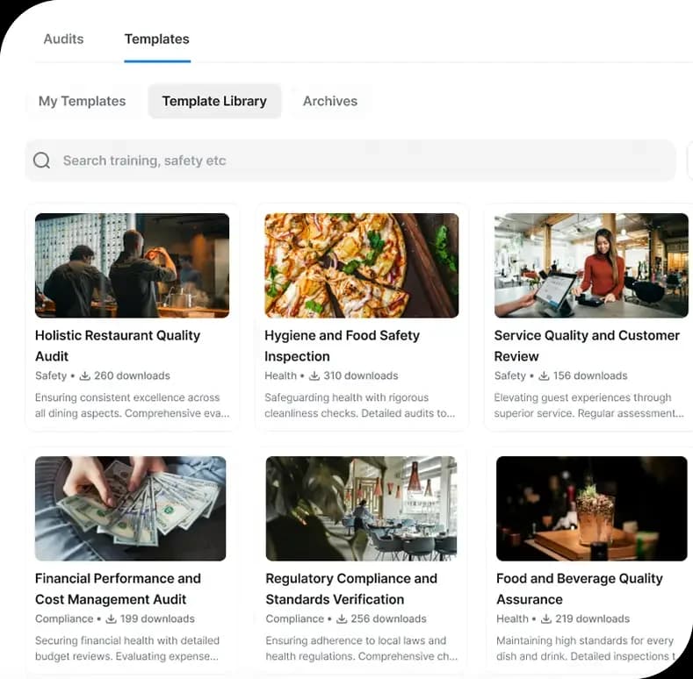The image size is (693, 679).
Task: Click the Service Quality and Customer Review title
Action: point(587,346)
